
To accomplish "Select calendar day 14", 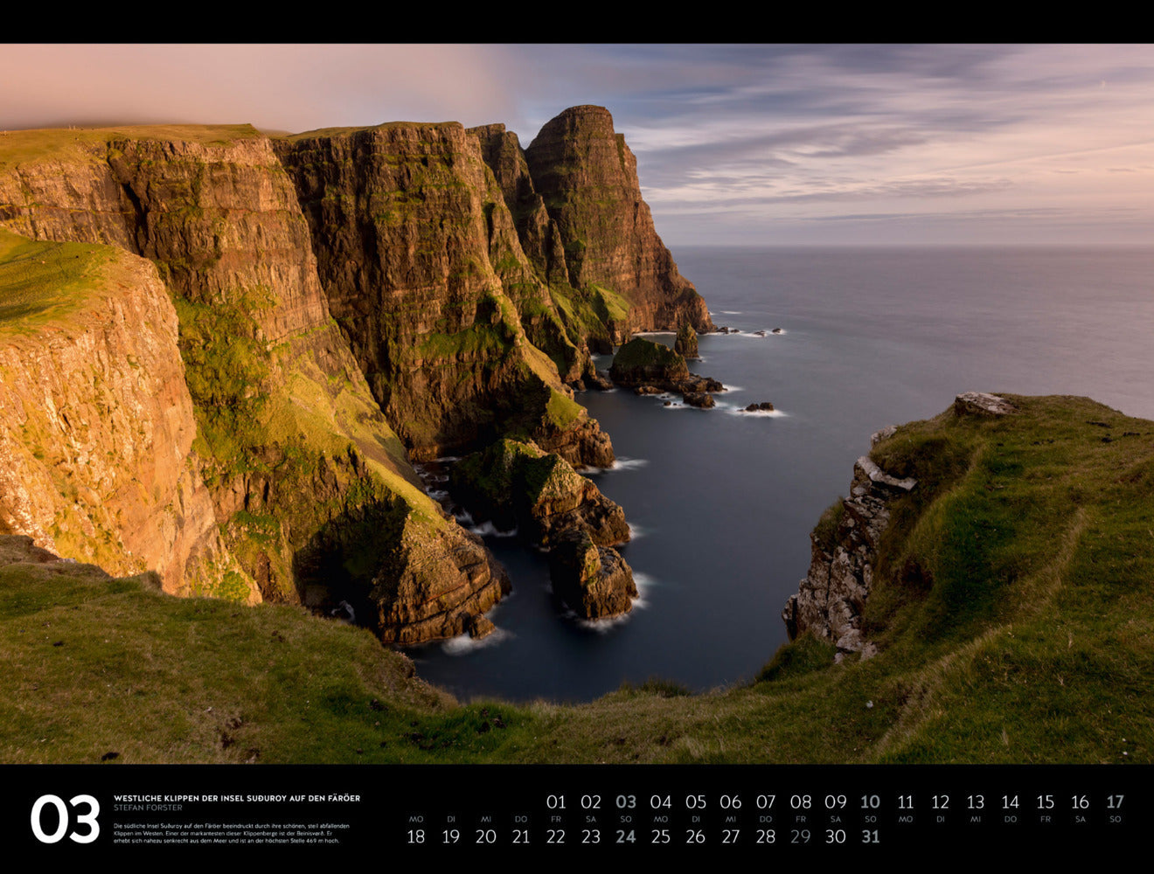I will click(x=1011, y=801).
